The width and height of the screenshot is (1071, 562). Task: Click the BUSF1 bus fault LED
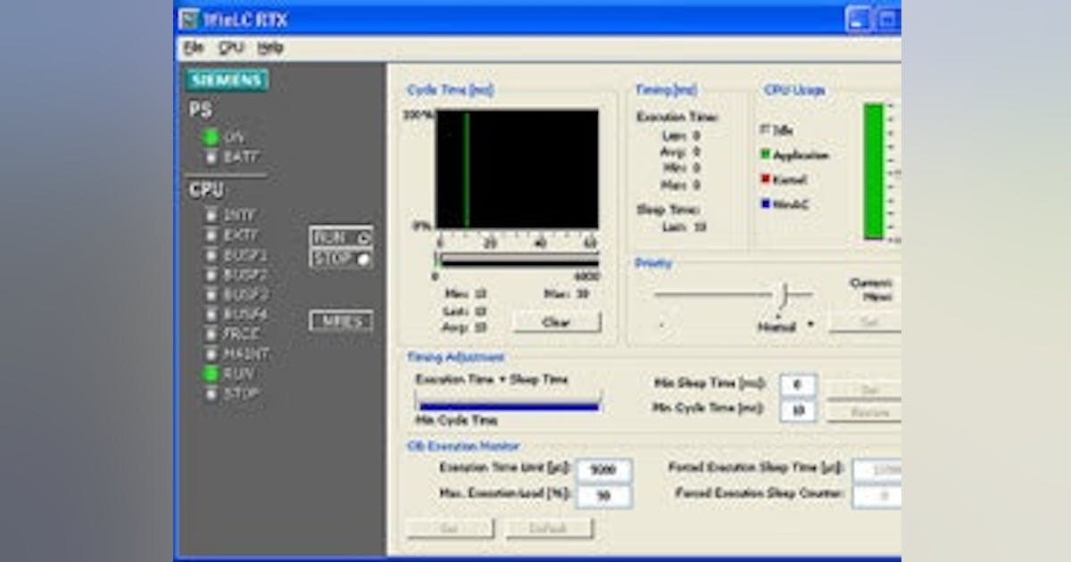point(210,255)
